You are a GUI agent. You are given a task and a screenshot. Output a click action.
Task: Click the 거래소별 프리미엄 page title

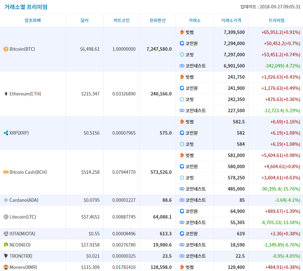click(x=26, y=7)
